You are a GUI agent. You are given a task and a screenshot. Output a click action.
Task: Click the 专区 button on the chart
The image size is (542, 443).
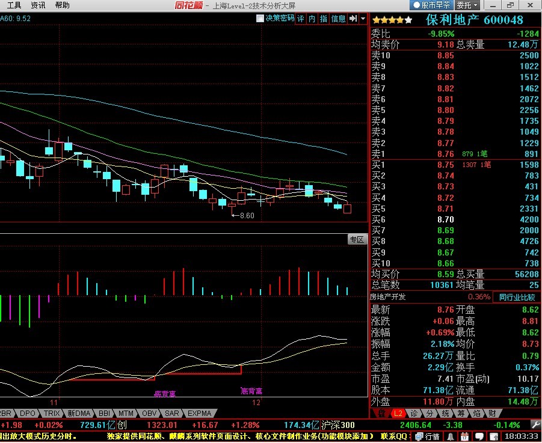tap(357, 239)
